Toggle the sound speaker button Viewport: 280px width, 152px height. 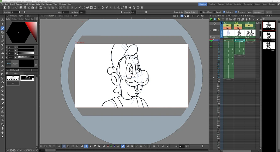[123, 146]
